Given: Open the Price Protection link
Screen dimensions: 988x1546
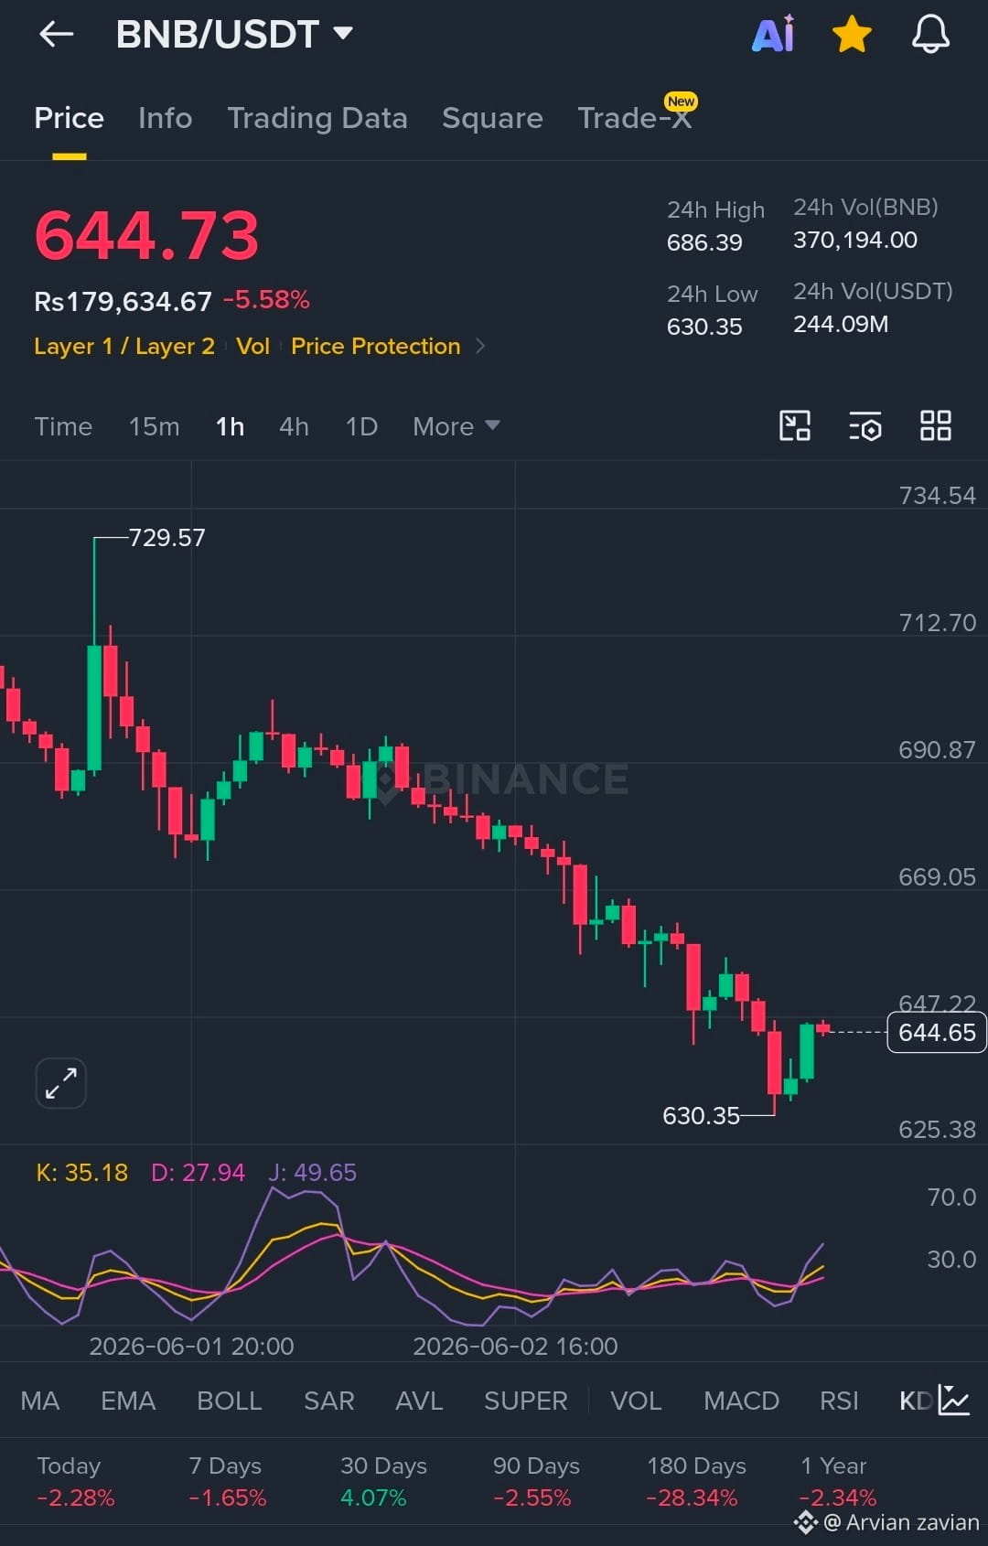Looking at the screenshot, I should 375,347.
